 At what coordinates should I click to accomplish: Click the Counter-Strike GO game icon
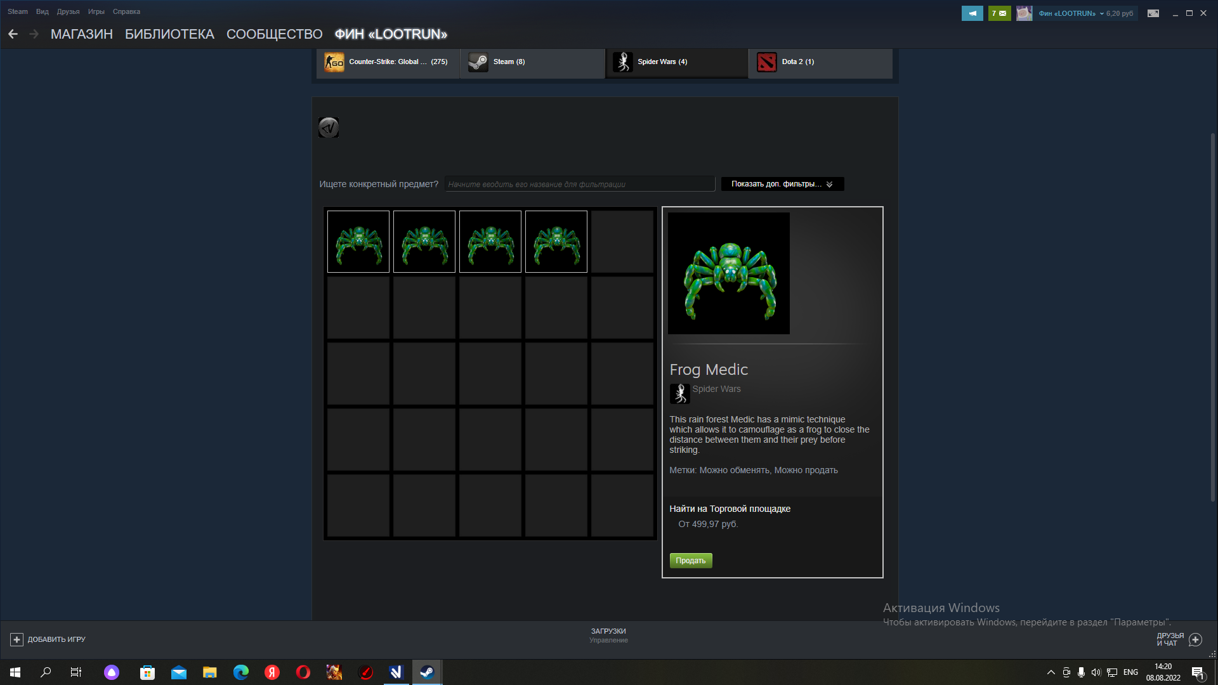pyautogui.click(x=334, y=62)
